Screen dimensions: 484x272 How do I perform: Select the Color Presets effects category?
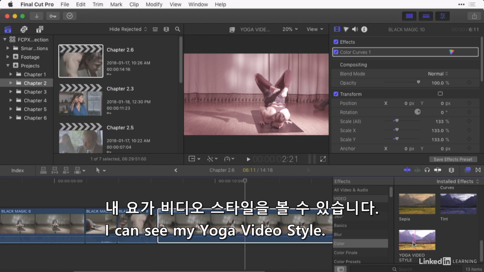(x=361, y=261)
